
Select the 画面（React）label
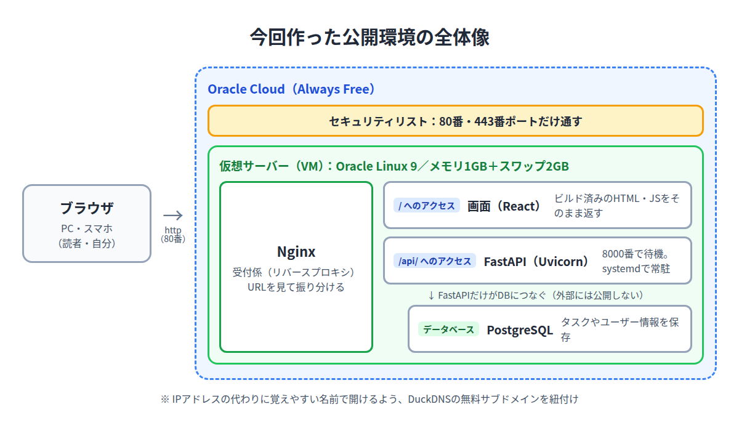coord(504,206)
